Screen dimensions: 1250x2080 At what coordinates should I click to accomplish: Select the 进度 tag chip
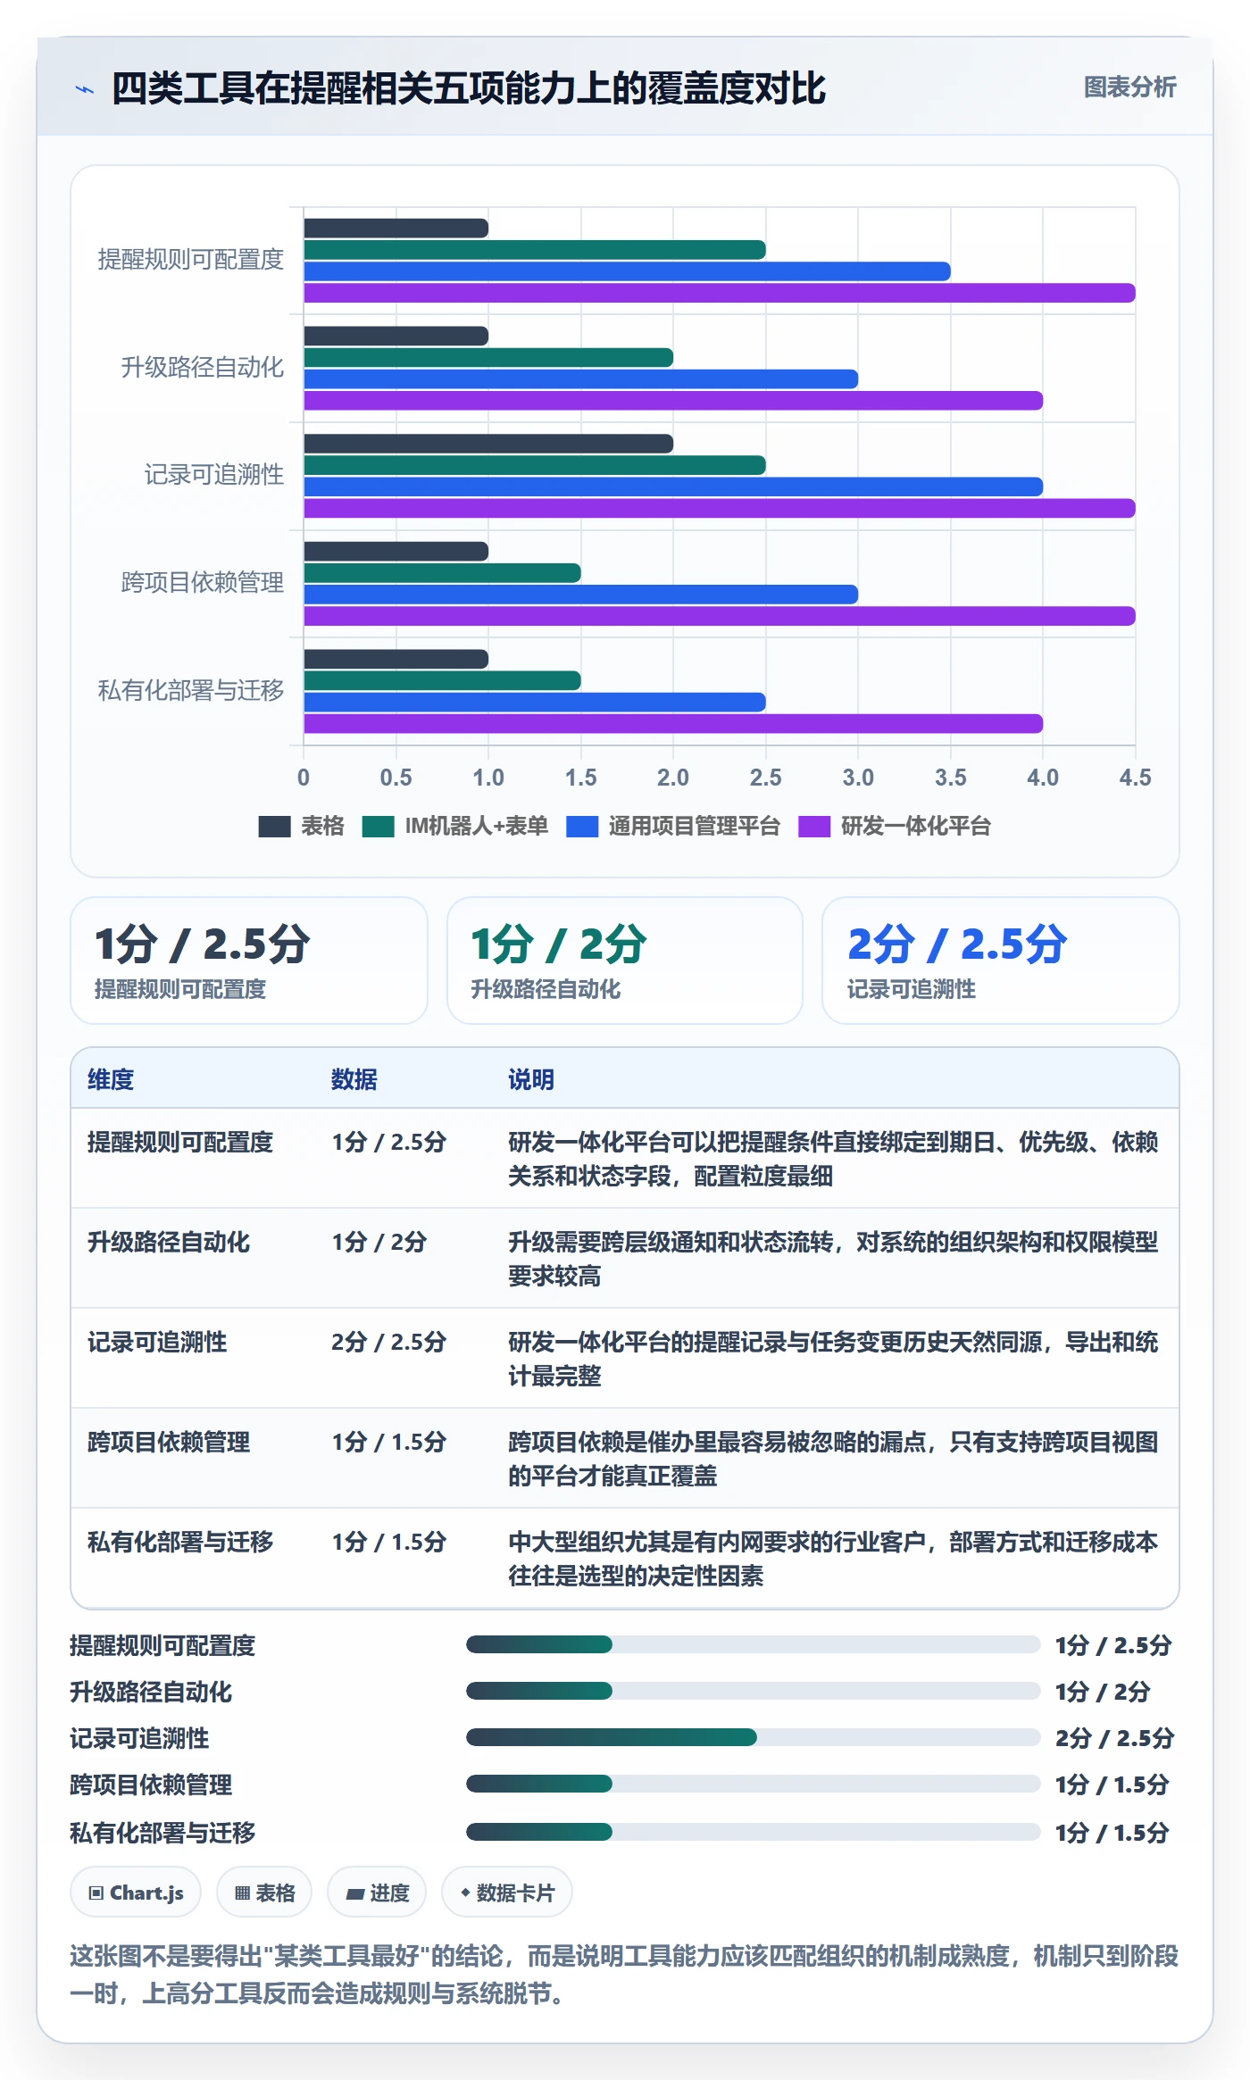tap(377, 1892)
